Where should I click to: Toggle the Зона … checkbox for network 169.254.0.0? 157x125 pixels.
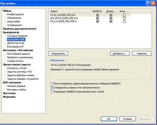coord(124,18)
